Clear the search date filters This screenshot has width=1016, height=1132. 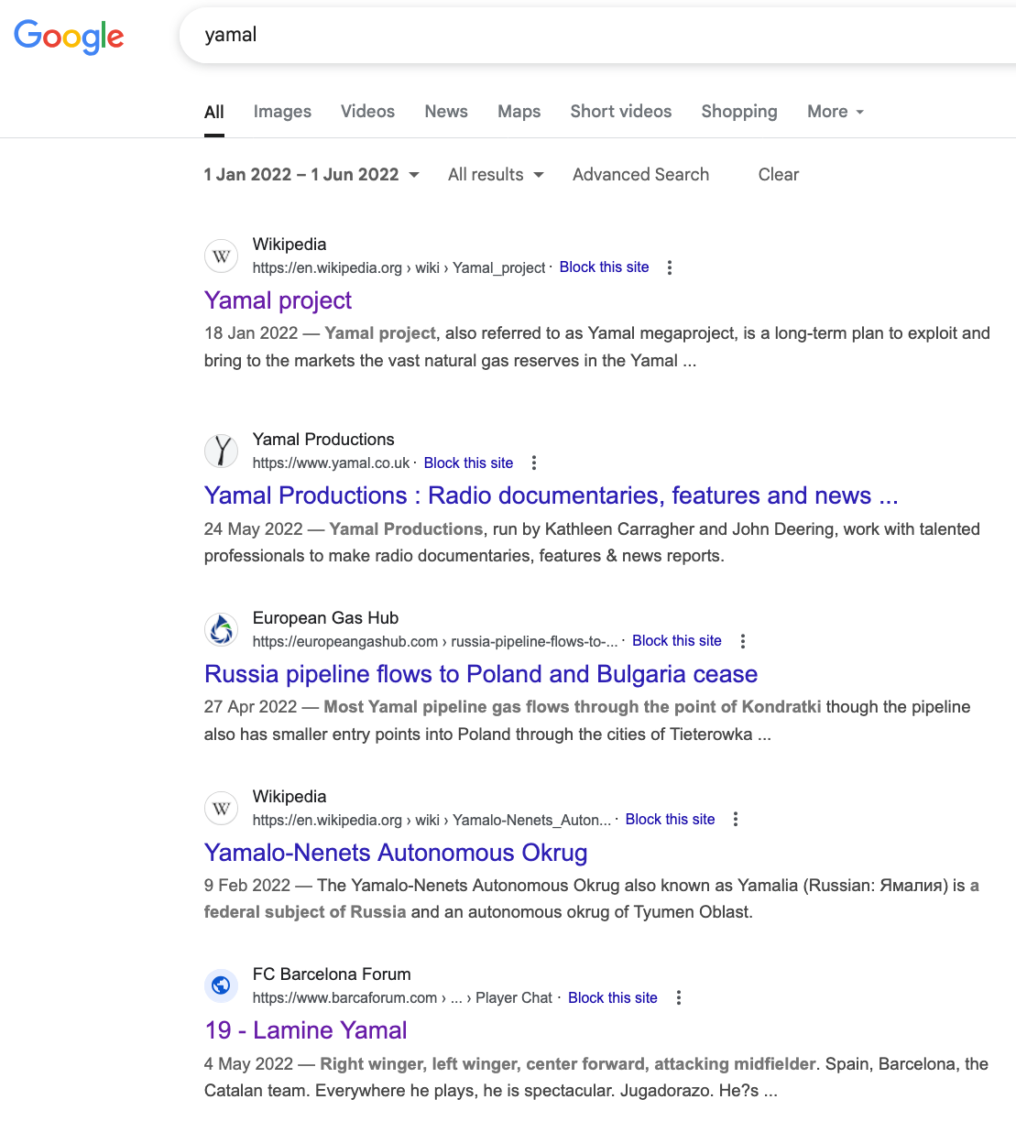click(779, 175)
